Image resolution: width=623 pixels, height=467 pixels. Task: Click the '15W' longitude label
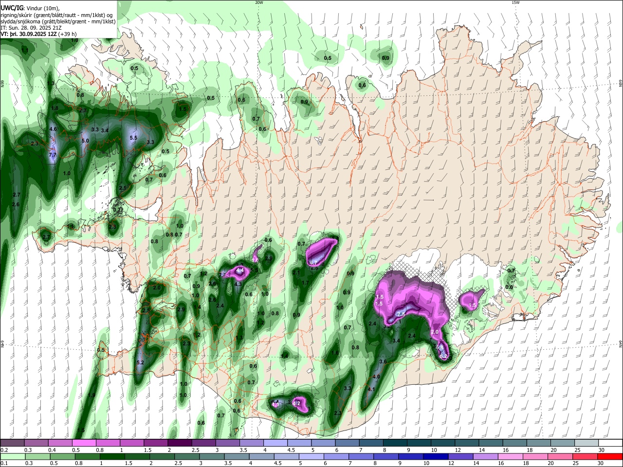(515, 2)
